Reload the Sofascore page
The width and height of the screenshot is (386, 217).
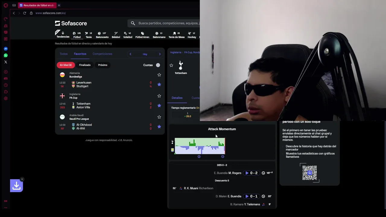pyautogui.click(x=24, y=13)
